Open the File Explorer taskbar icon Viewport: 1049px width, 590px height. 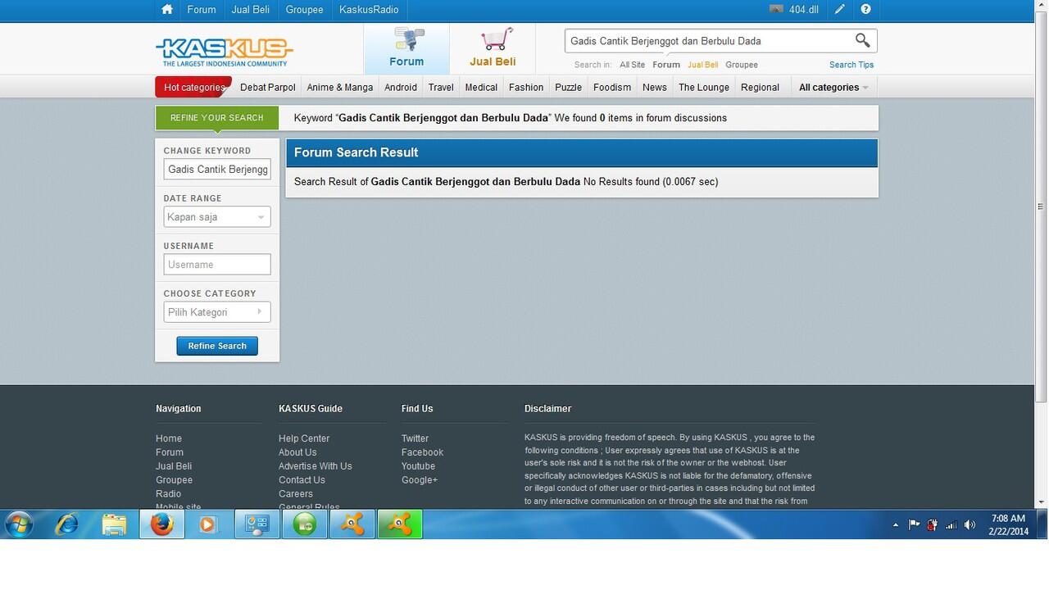tap(115, 524)
